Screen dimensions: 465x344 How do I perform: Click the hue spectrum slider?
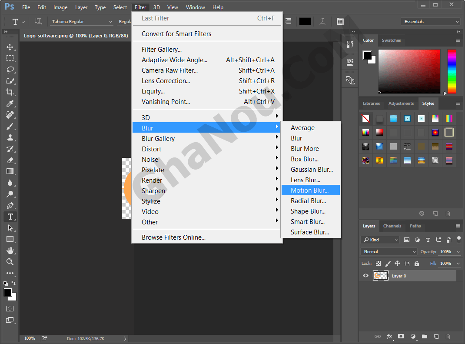[x=452, y=71]
